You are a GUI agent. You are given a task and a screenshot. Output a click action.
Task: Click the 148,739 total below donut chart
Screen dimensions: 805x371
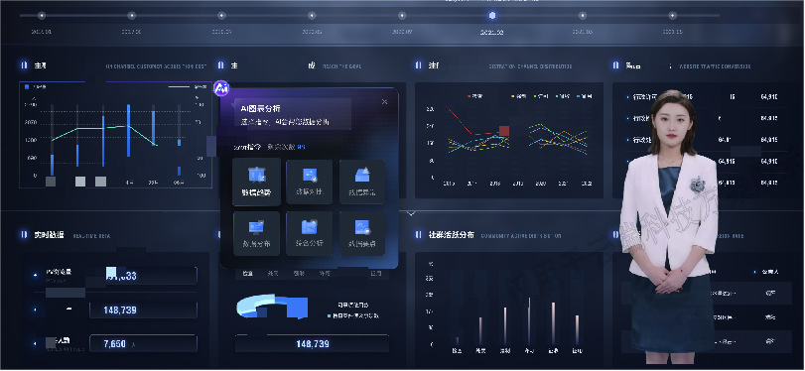(312, 343)
